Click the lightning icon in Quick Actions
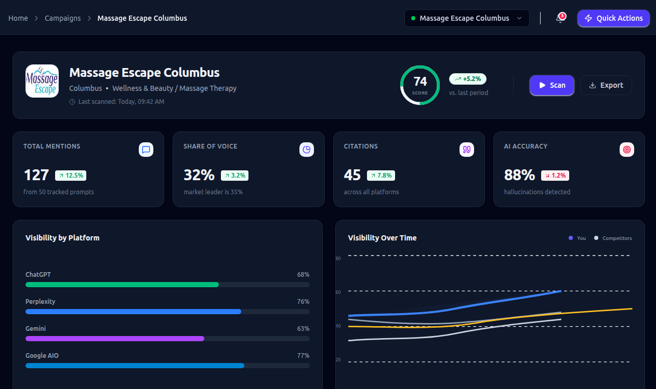This screenshot has height=389, width=656. point(589,18)
